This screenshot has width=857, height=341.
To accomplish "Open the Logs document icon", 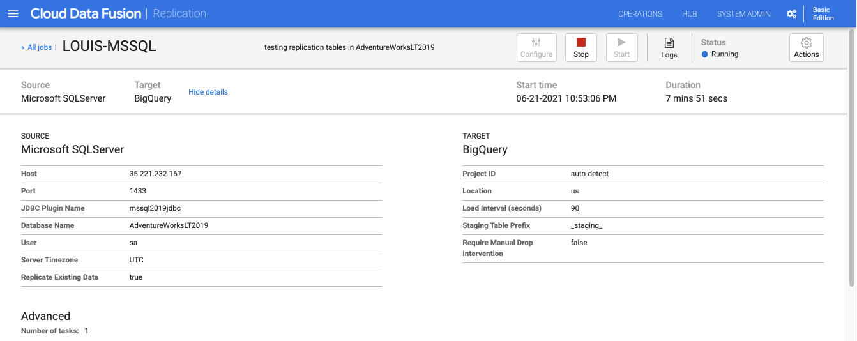I will [669, 47].
